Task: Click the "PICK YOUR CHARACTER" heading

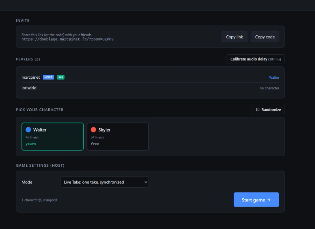Action: coord(40,110)
